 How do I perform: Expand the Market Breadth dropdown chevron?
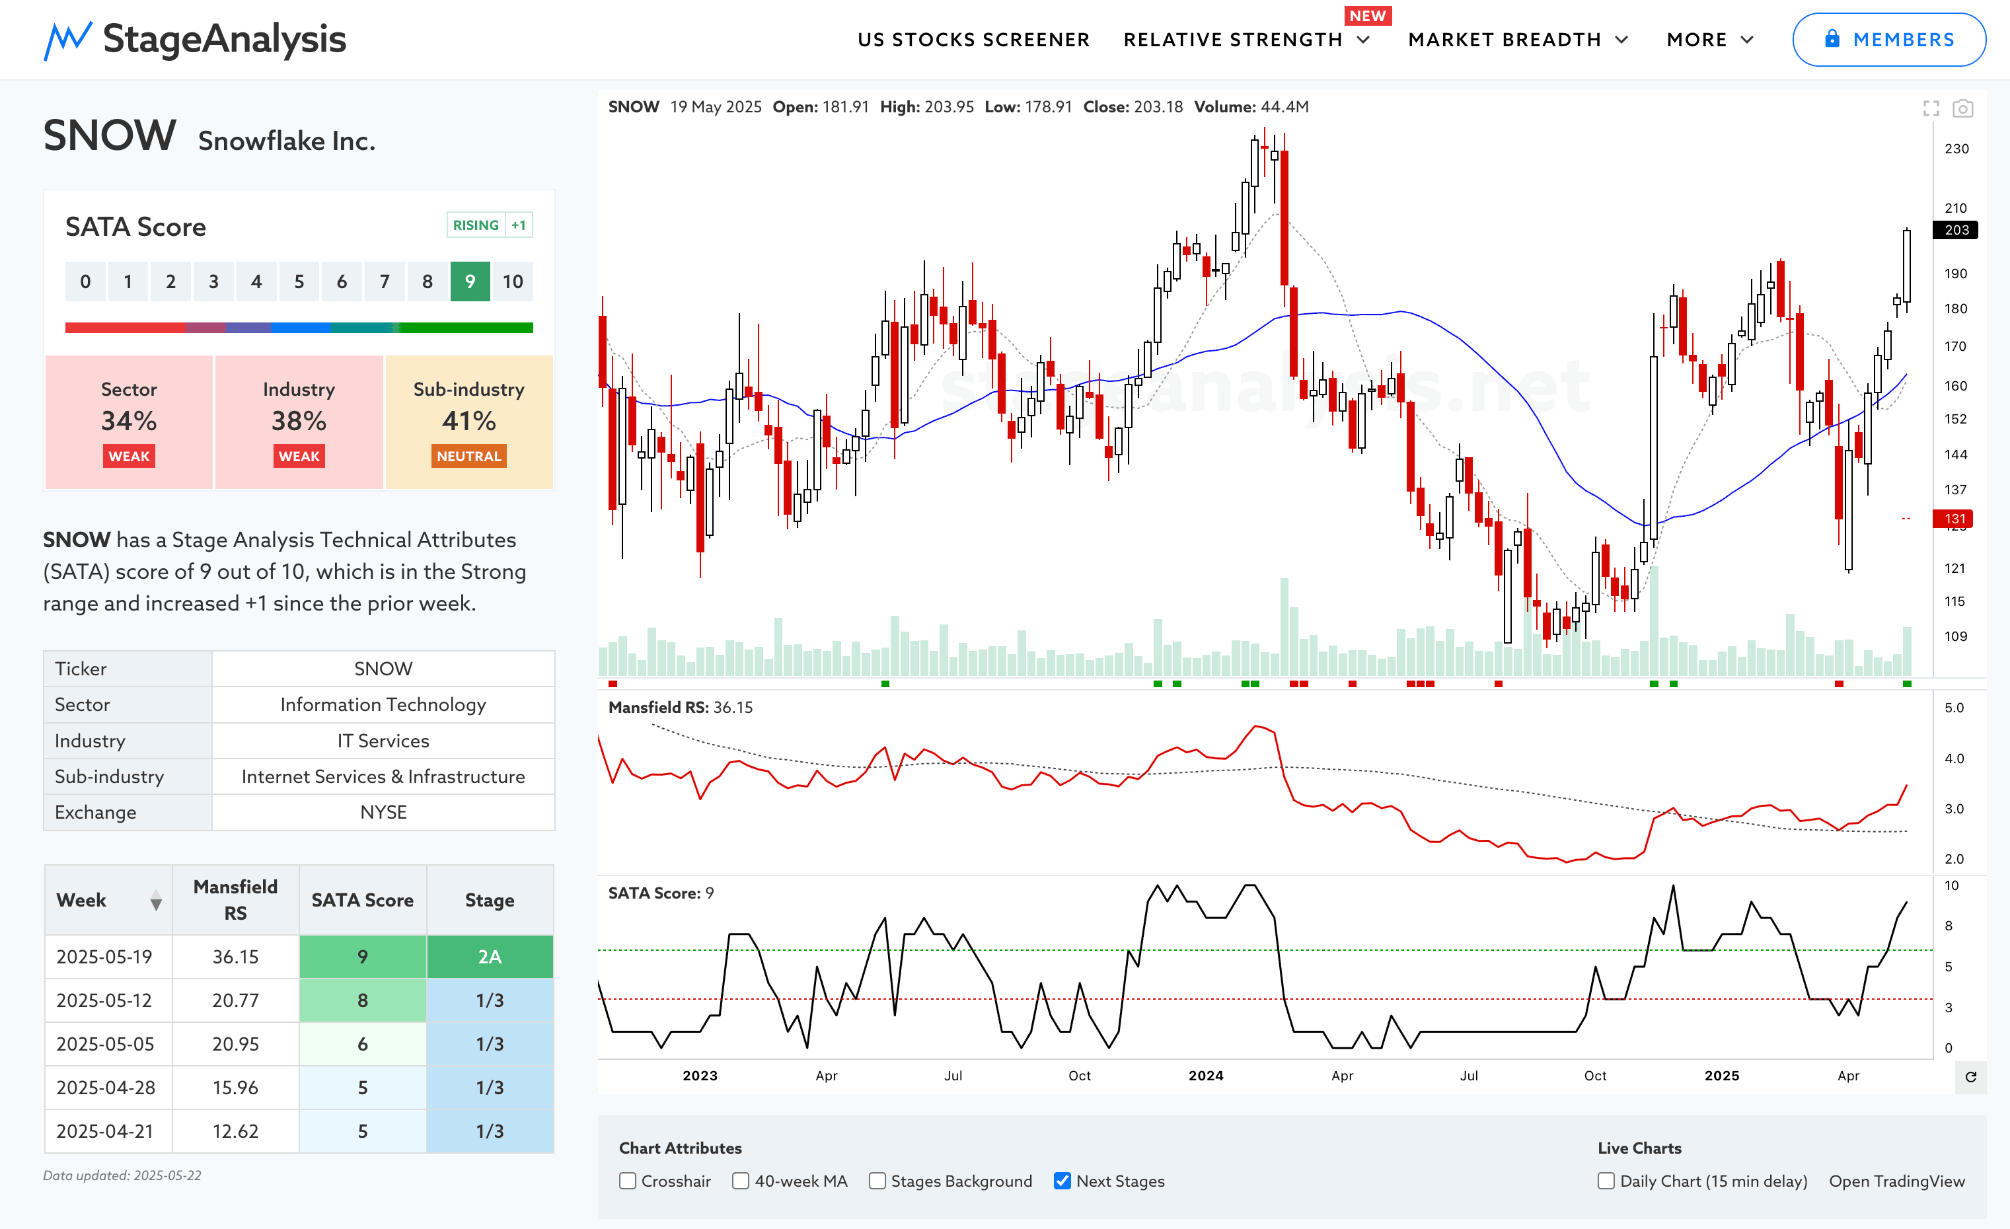[x=1621, y=40]
